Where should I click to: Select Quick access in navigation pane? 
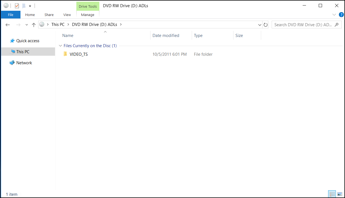click(x=28, y=41)
